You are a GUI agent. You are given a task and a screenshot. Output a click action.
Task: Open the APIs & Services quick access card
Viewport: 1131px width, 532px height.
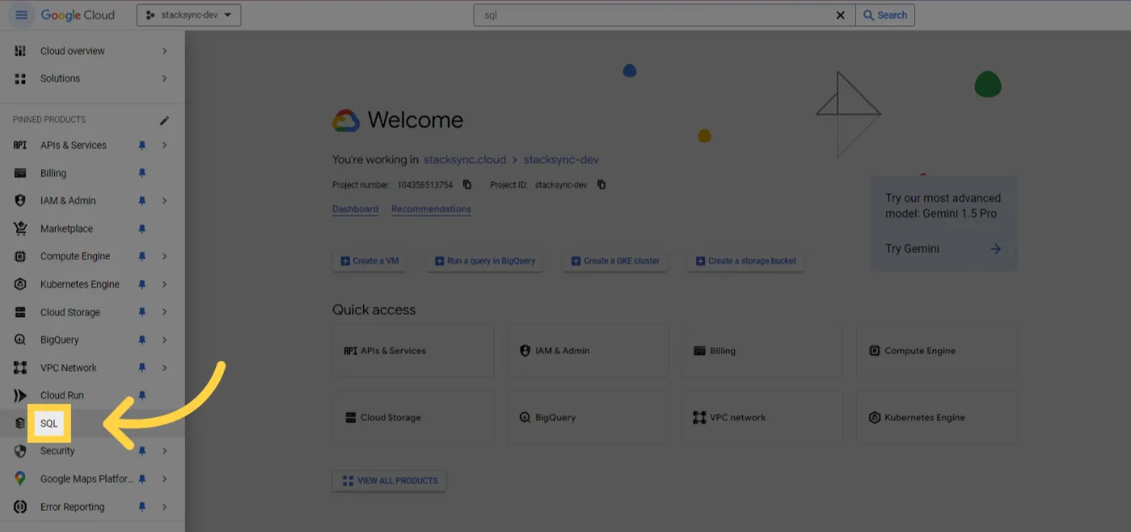point(414,351)
